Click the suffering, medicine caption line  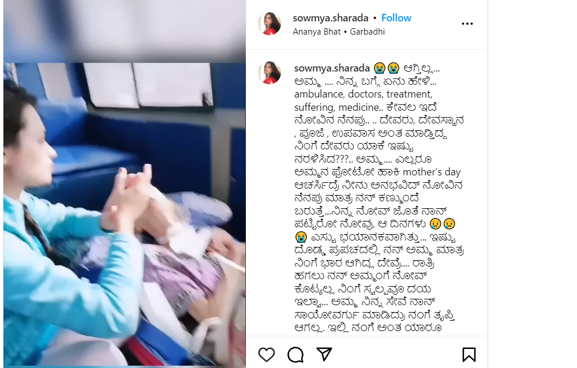click(365, 107)
